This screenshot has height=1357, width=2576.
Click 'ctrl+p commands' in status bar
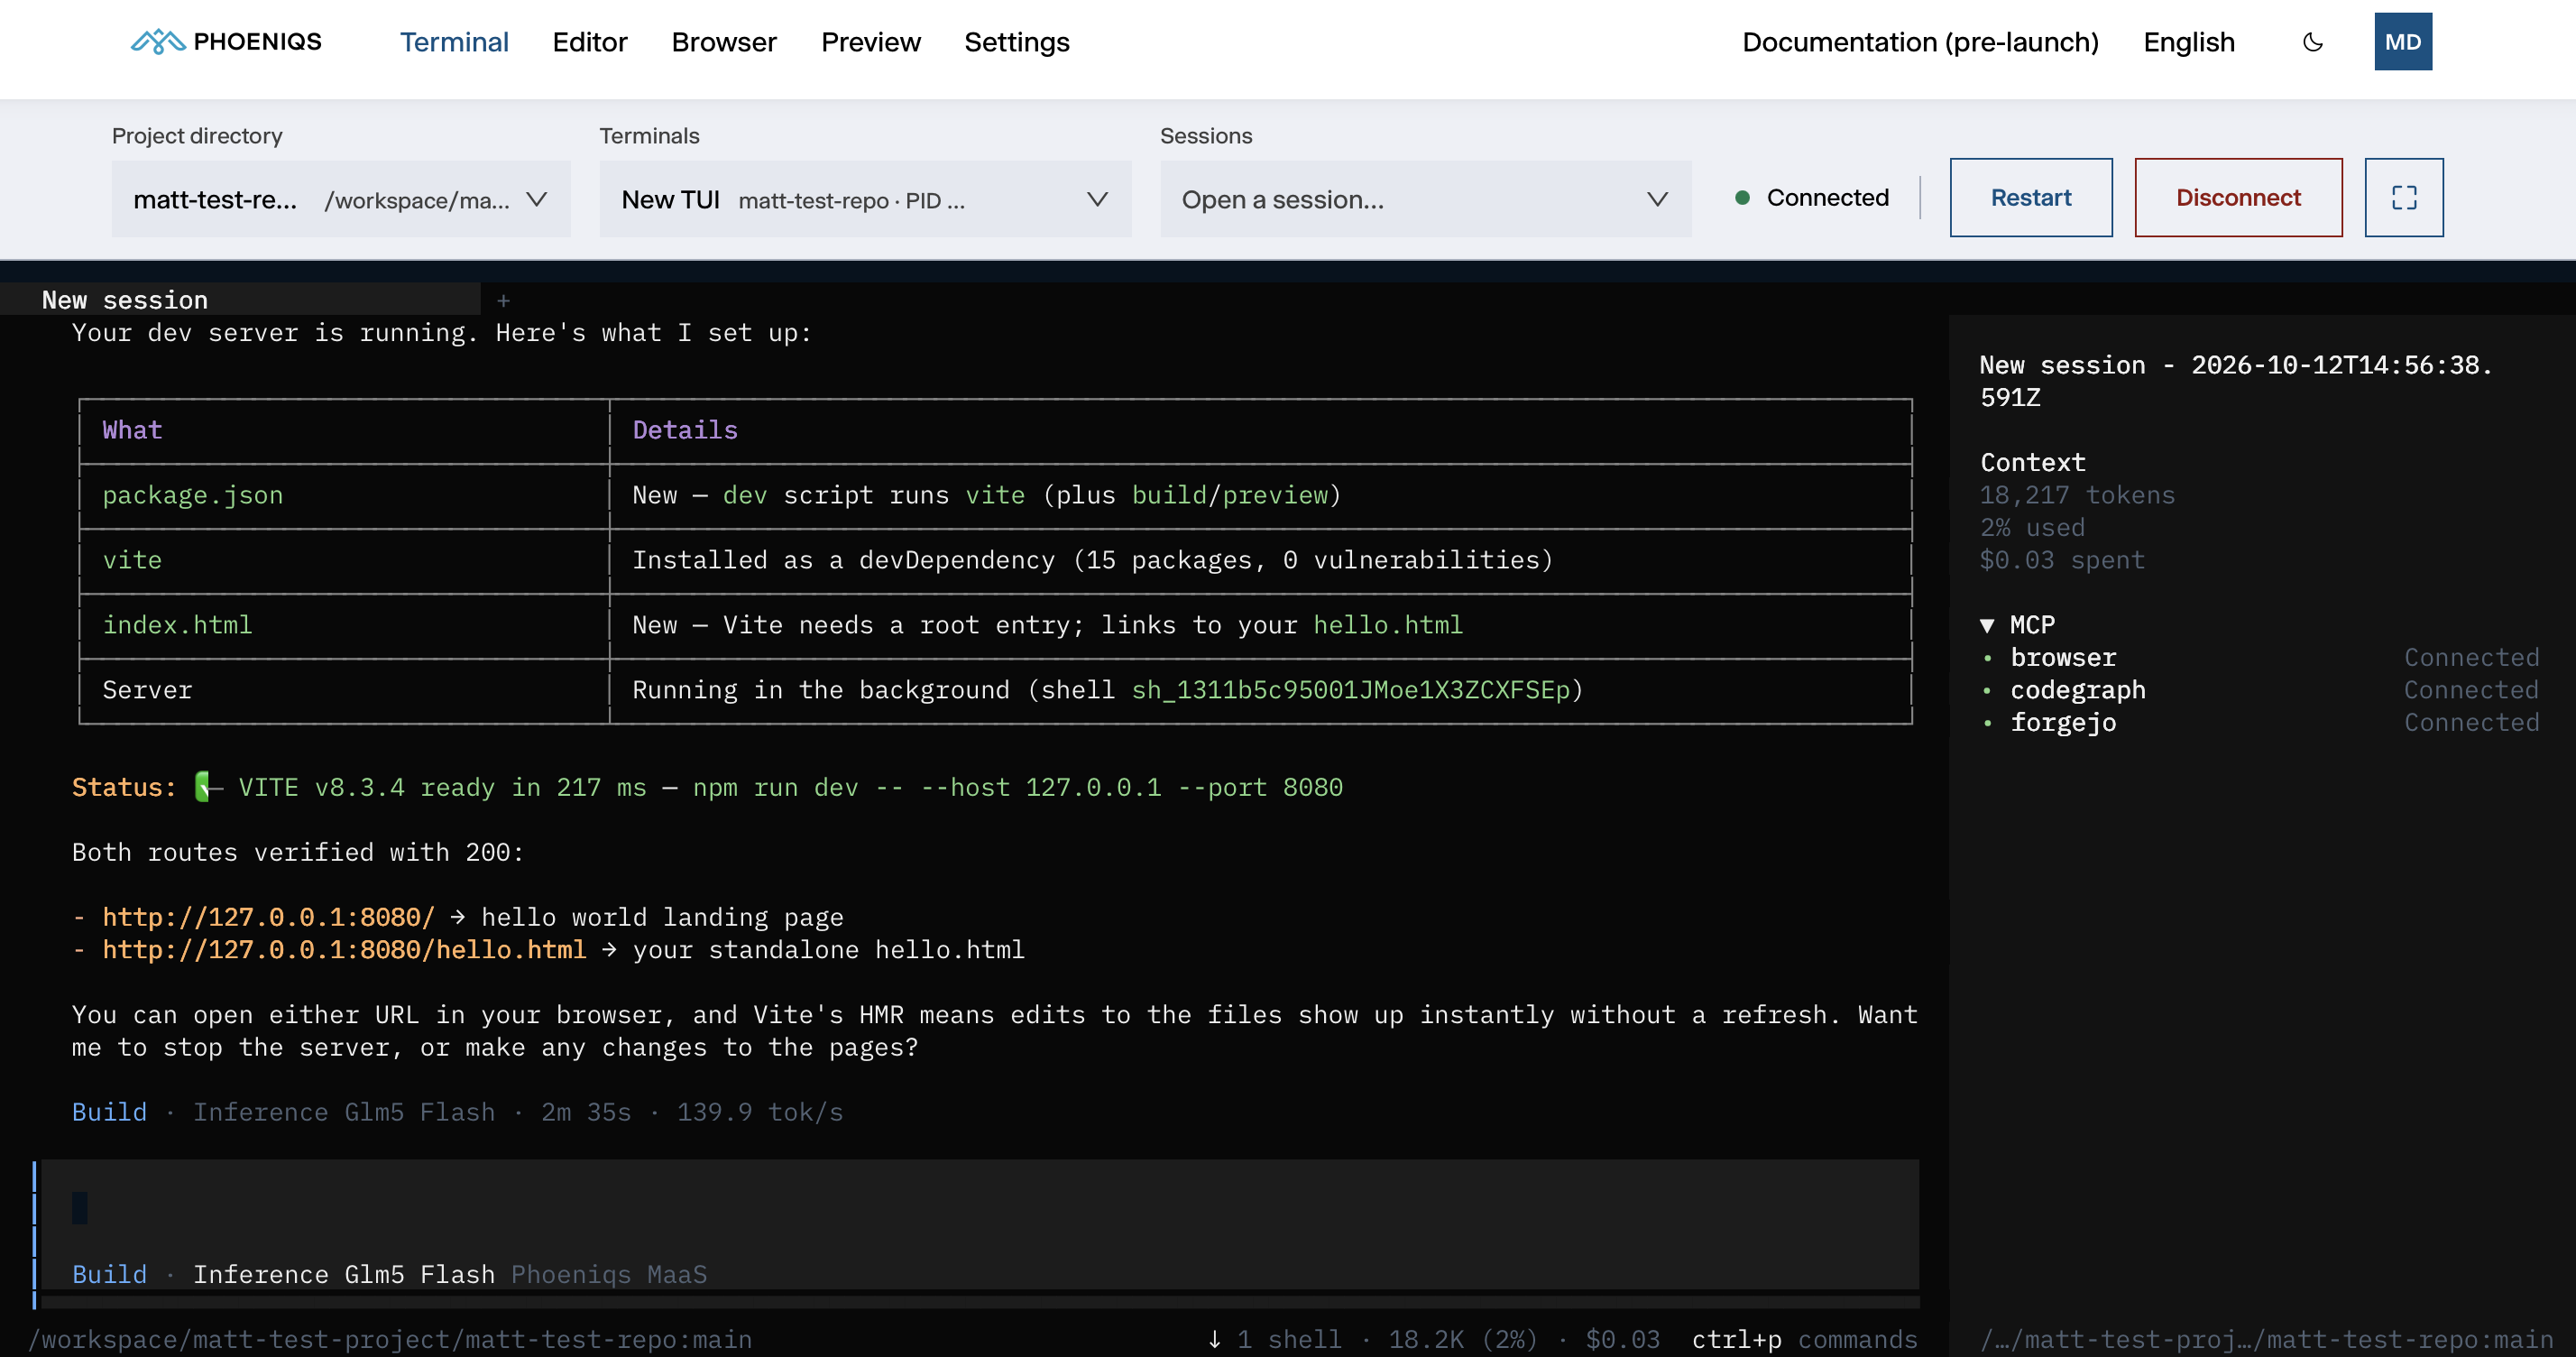[x=1804, y=1339]
